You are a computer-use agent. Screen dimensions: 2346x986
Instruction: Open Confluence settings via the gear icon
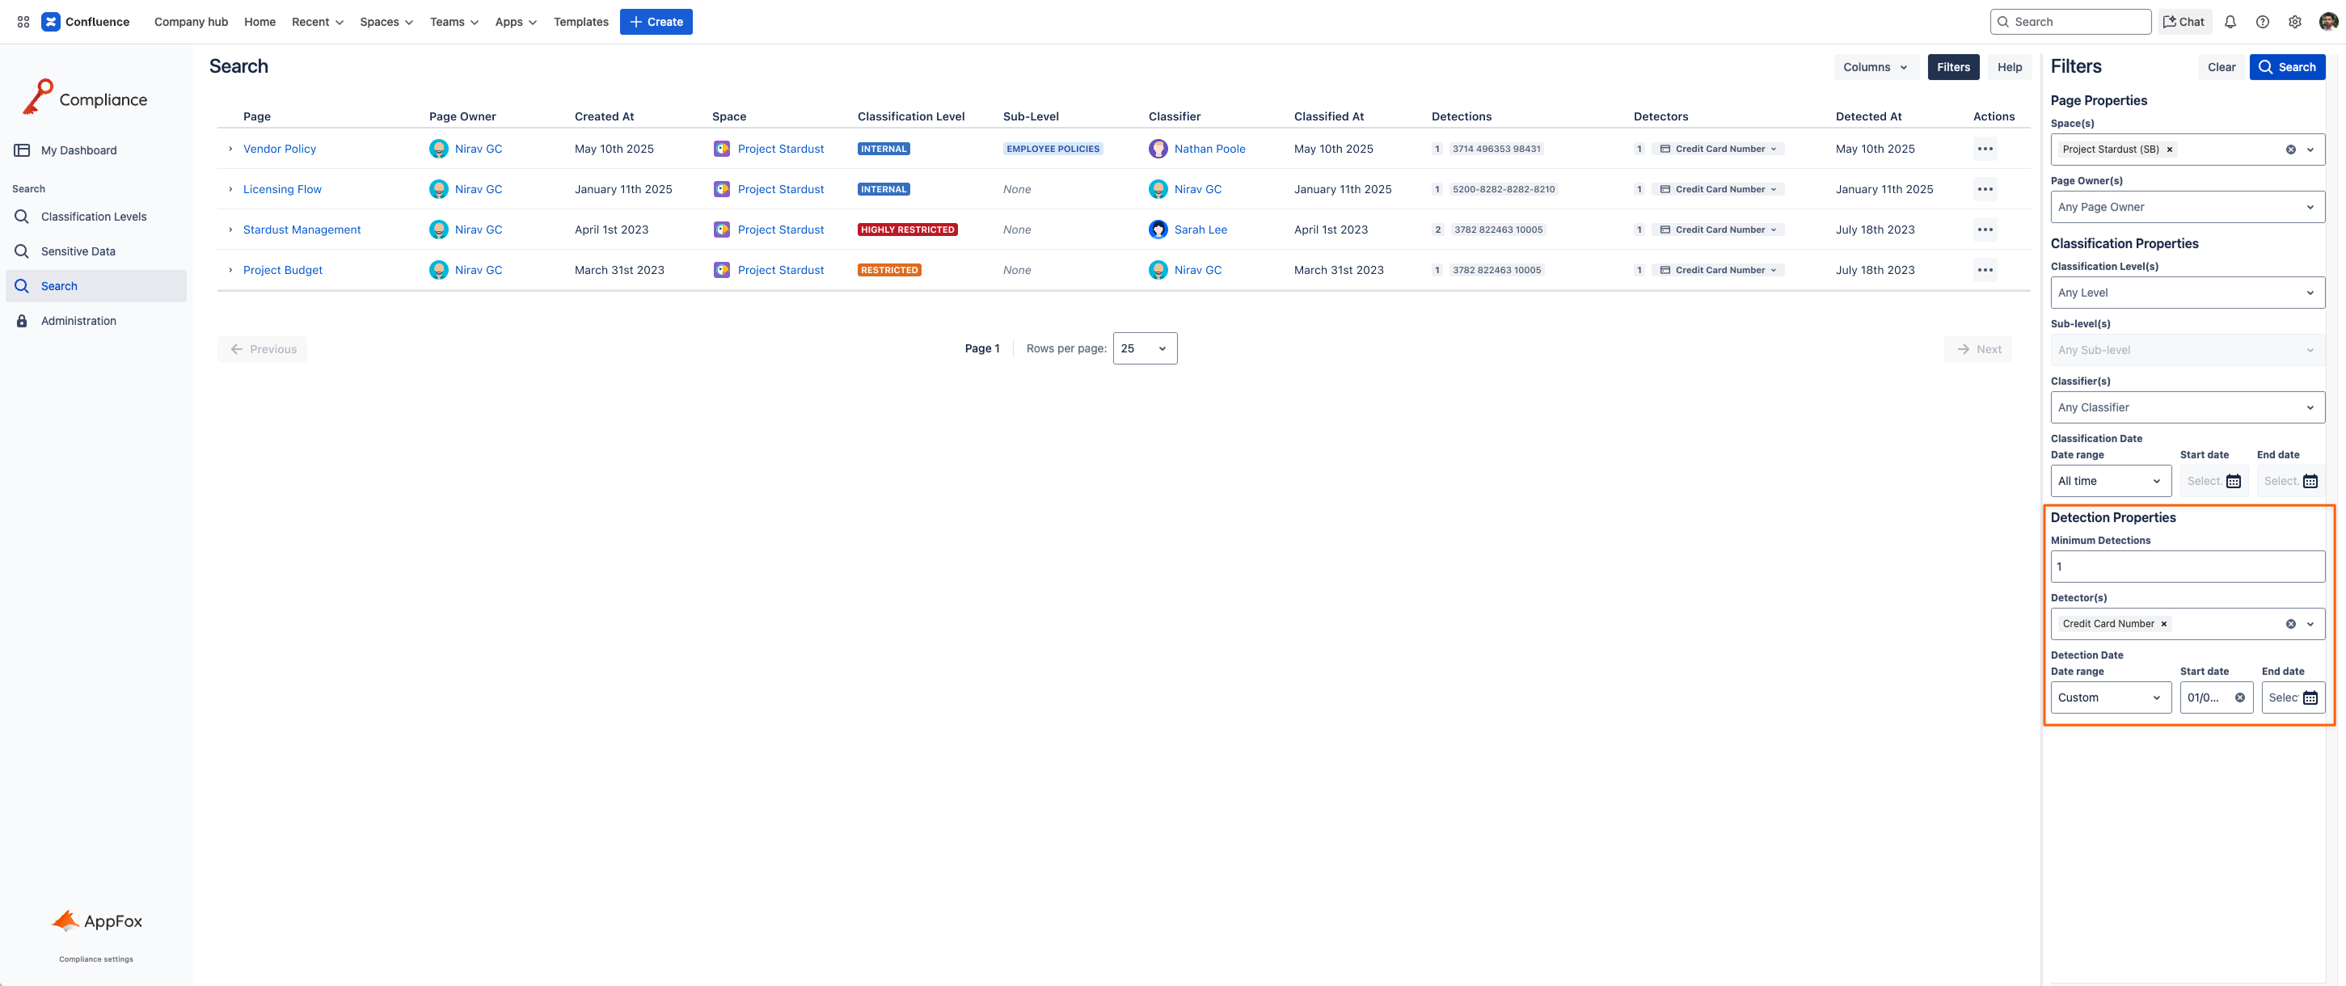2294,21
